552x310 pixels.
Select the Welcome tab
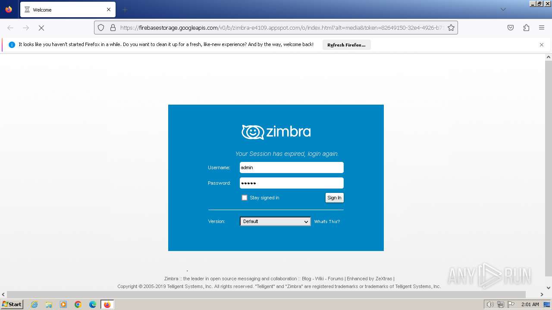coord(68,9)
